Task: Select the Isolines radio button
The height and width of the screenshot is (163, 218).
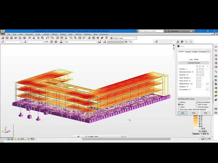Action: coord(179,102)
